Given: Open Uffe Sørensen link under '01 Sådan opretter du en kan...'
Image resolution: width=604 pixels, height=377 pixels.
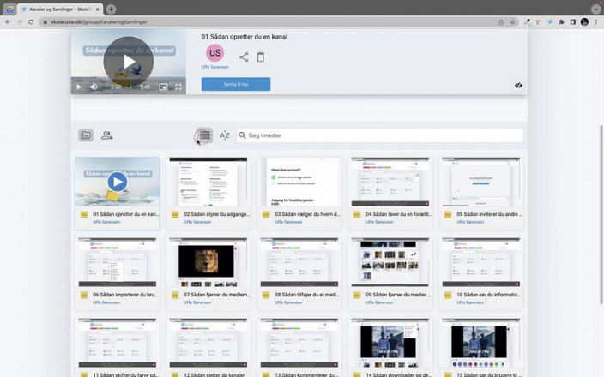Looking at the screenshot, I should pyautogui.click(x=106, y=222).
